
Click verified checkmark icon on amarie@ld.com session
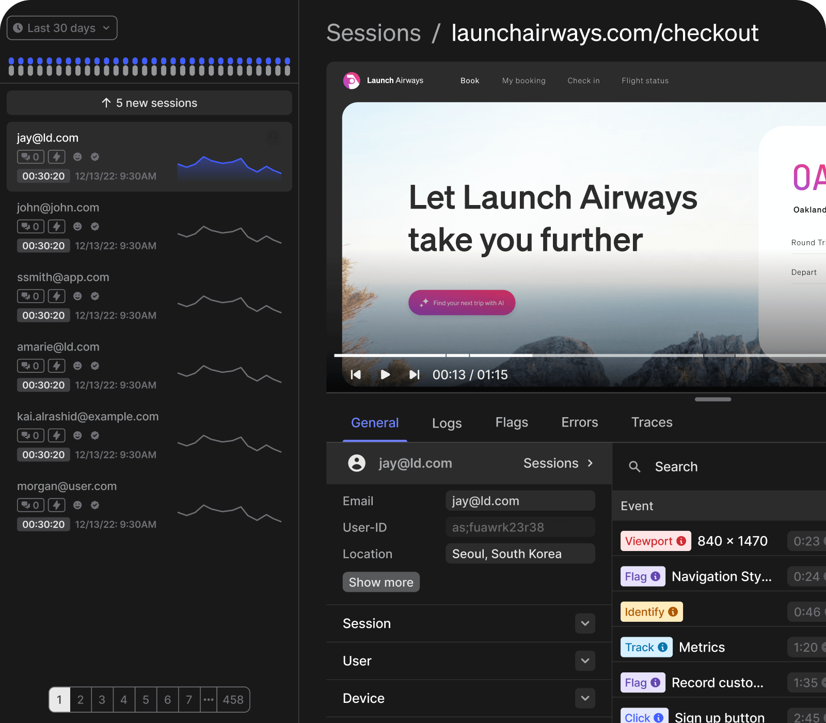95,366
